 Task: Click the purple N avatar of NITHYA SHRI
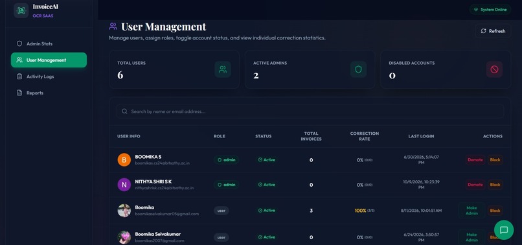124,185
